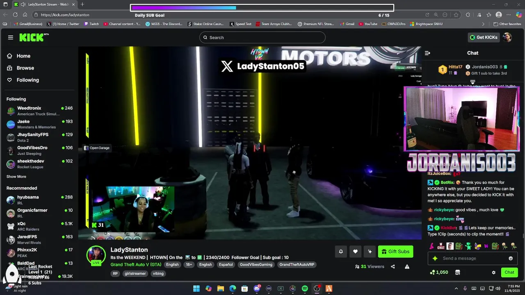
Task: Select the pink first quick emote
Action: [431, 246]
